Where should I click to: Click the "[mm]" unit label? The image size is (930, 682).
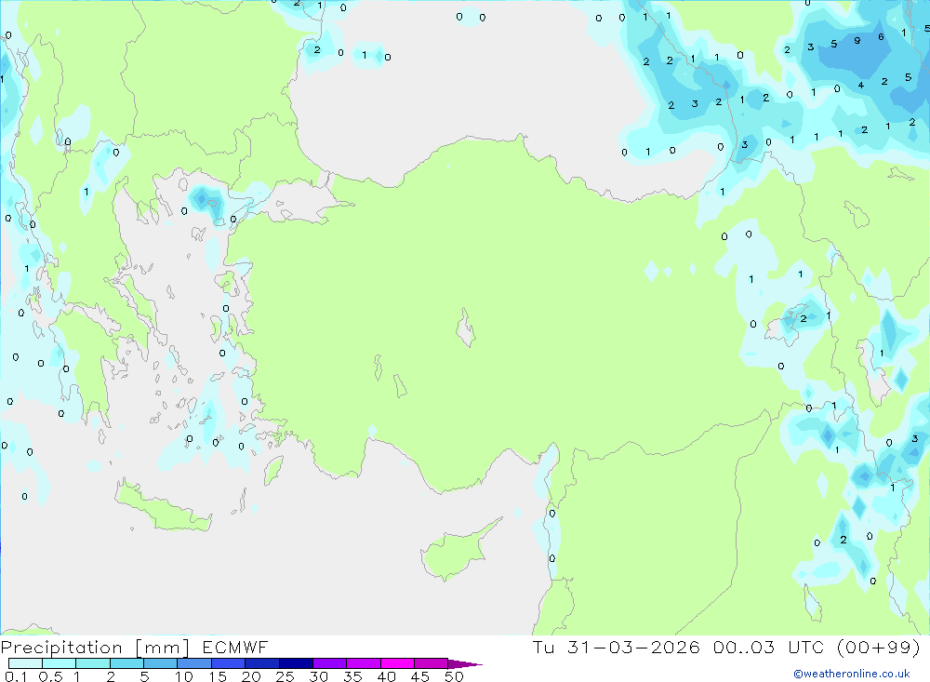click(163, 648)
